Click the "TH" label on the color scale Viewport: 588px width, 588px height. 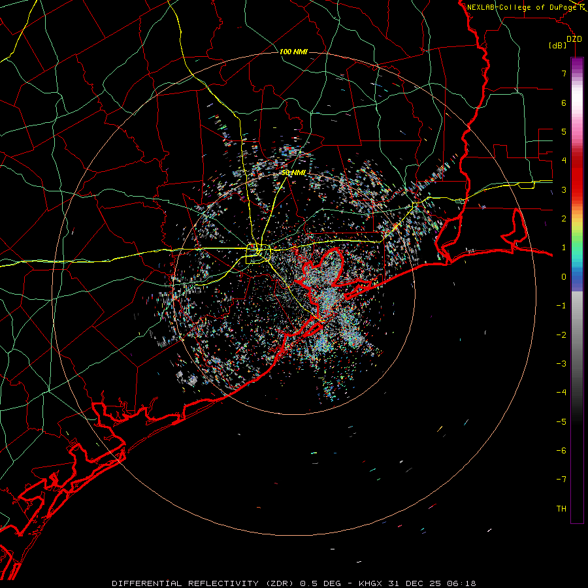(561, 508)
